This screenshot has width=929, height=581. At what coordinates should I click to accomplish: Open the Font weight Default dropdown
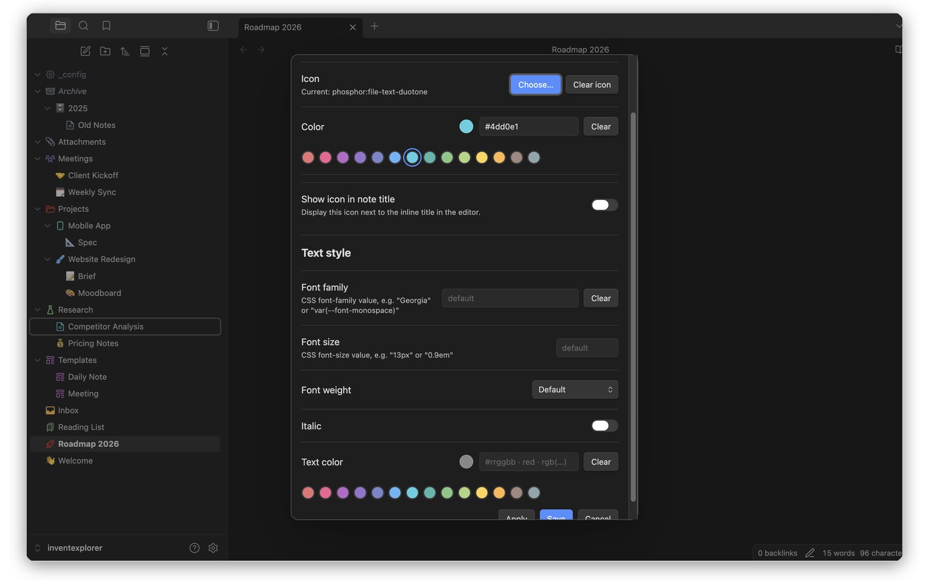click(x=575, y=390)
